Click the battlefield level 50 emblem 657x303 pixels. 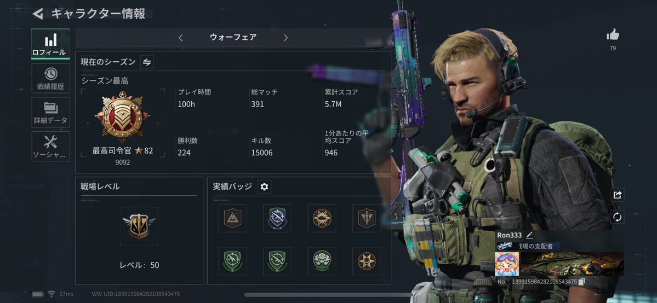139,226
